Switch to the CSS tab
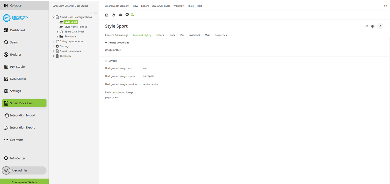This screenshot has height=184, width=390. coord(182,35)
